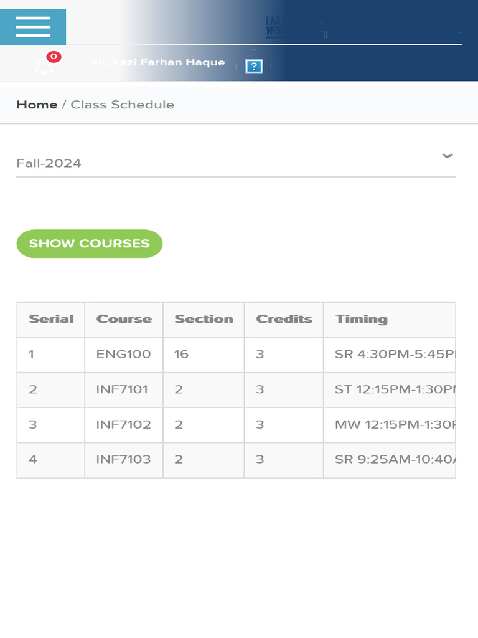Click the Home breadcrumb link
This screenshot has height=638, width=478.
(x=37, y=105)
